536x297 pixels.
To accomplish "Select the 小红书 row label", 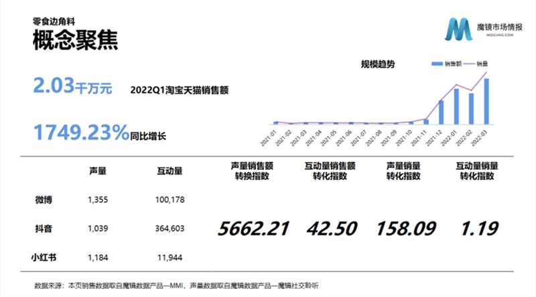I will 44,258.
